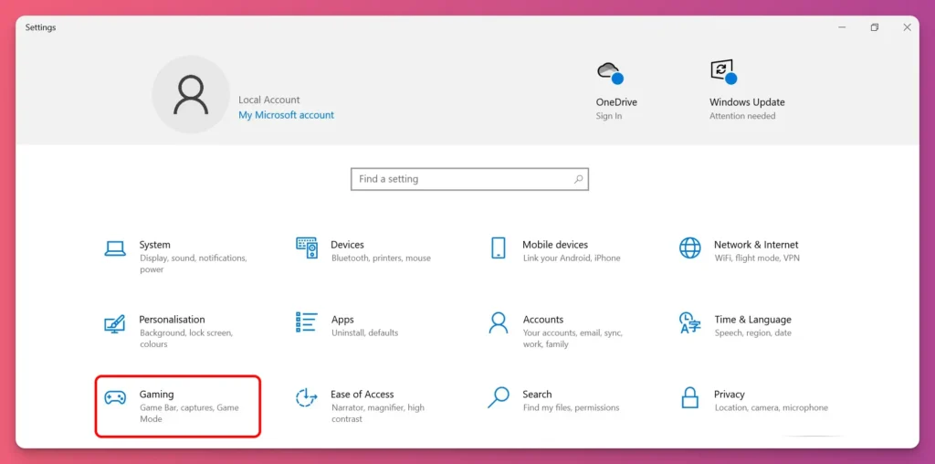Select the Windows Update label text
This screenshot has width=935, height=464.
[x=747, y=102]
